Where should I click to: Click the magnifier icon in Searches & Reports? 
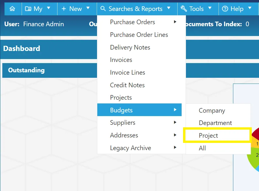tap(103, 9)
